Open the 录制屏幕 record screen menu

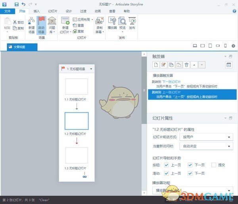[x=100, y=25]
